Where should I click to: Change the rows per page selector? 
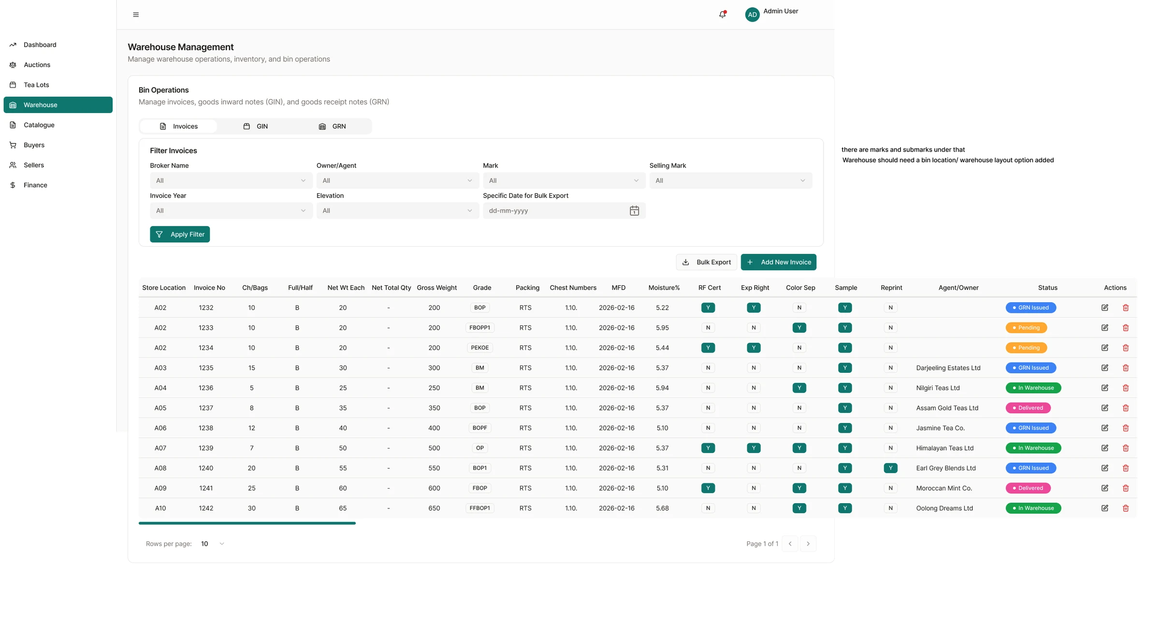pos(212,544)
